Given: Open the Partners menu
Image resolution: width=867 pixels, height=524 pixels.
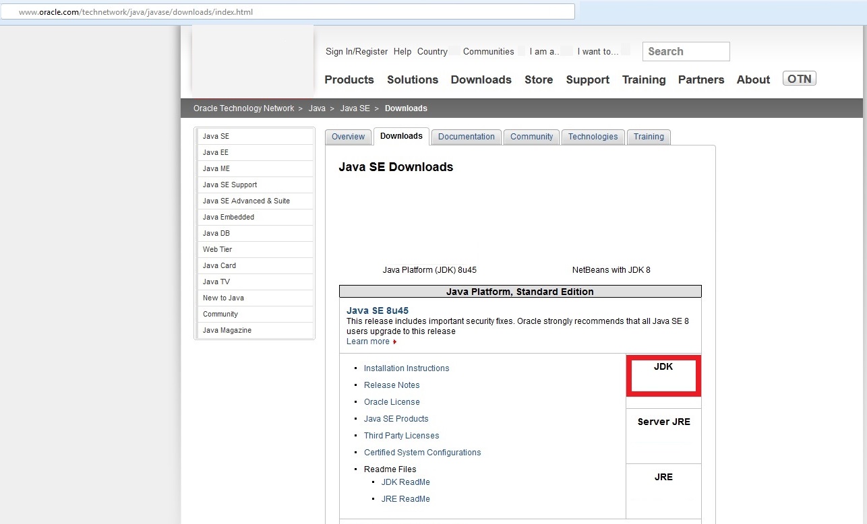Looking at the screenshot, I should tap(701, 79).
